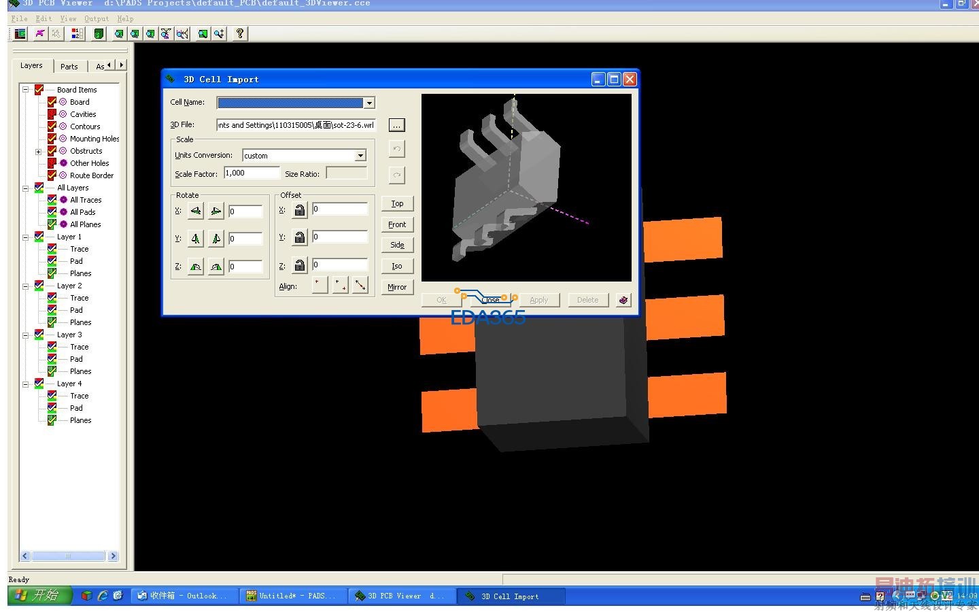The width and height of the screenshot is (979, 612).
Task: Click the library icon beside Delete
Action: [623, 300]
